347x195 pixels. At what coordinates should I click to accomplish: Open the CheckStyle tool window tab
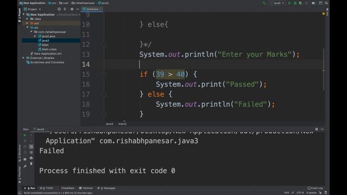66,188
